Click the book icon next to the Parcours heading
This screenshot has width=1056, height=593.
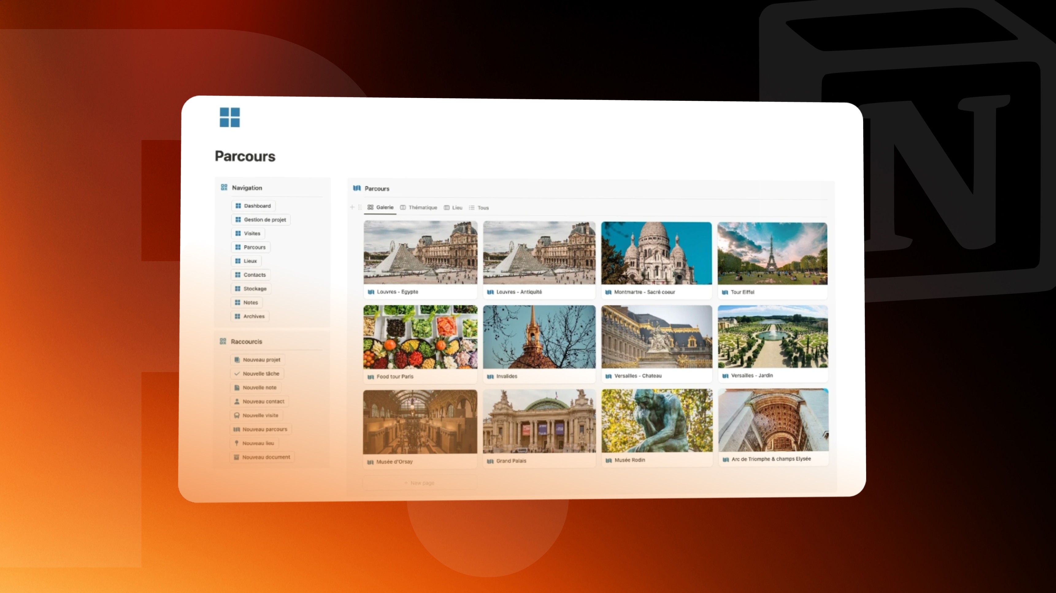coord(357,188)
